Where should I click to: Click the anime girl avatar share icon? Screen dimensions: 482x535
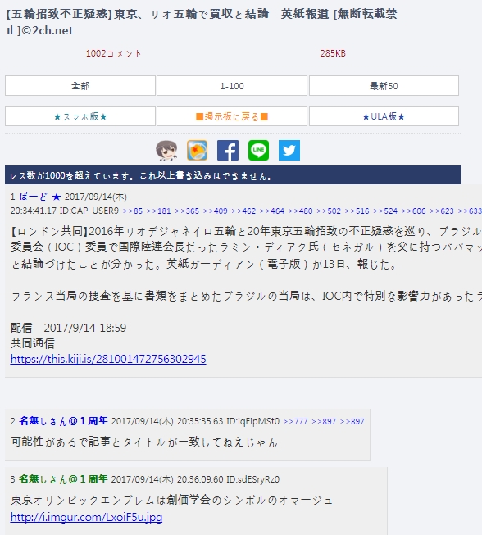[166, 150]
